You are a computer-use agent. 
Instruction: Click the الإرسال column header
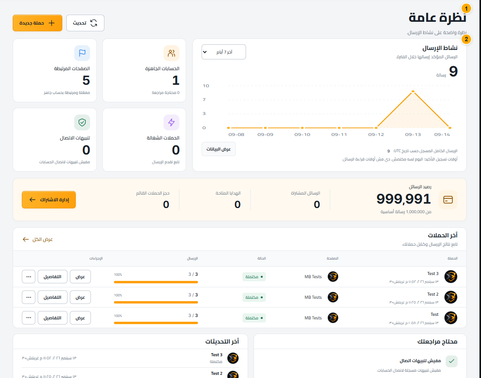click(x=192, y=258)
